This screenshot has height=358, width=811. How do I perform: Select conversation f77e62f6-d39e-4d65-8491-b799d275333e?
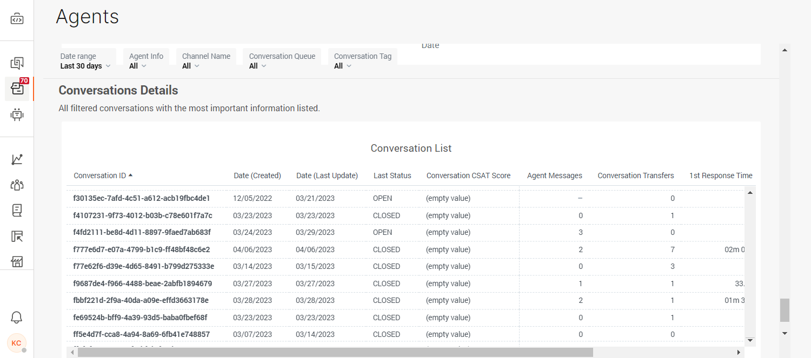pos(143,266)
